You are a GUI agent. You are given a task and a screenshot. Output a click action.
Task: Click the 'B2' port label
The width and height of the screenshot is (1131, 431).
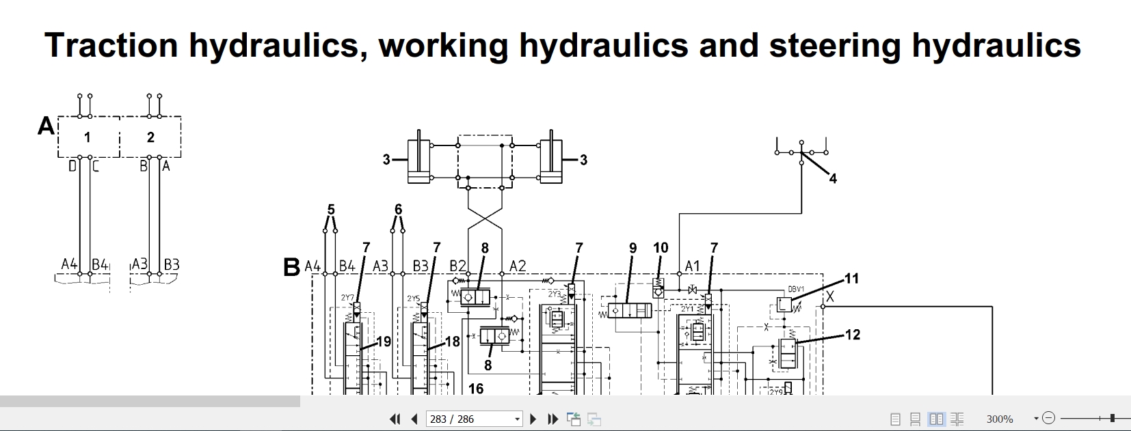pos(457,266)
